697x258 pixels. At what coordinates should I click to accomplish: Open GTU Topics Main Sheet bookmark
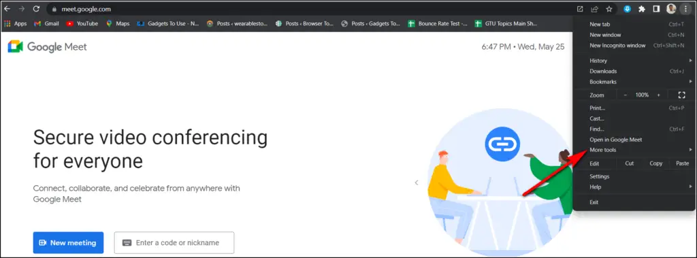tap(506, 24)
